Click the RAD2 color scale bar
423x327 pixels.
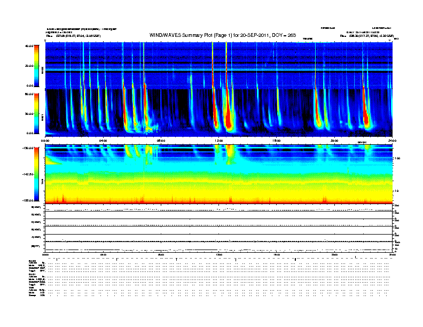click(36, 66)
